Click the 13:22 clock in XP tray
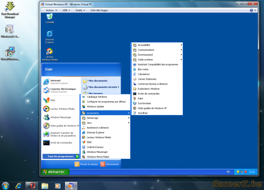264x190 pixels. (x=252, y=172)
